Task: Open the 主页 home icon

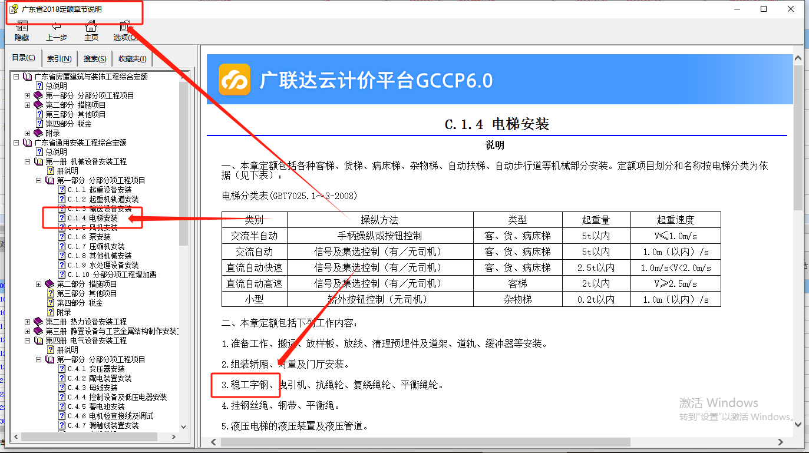Action: 91,26
